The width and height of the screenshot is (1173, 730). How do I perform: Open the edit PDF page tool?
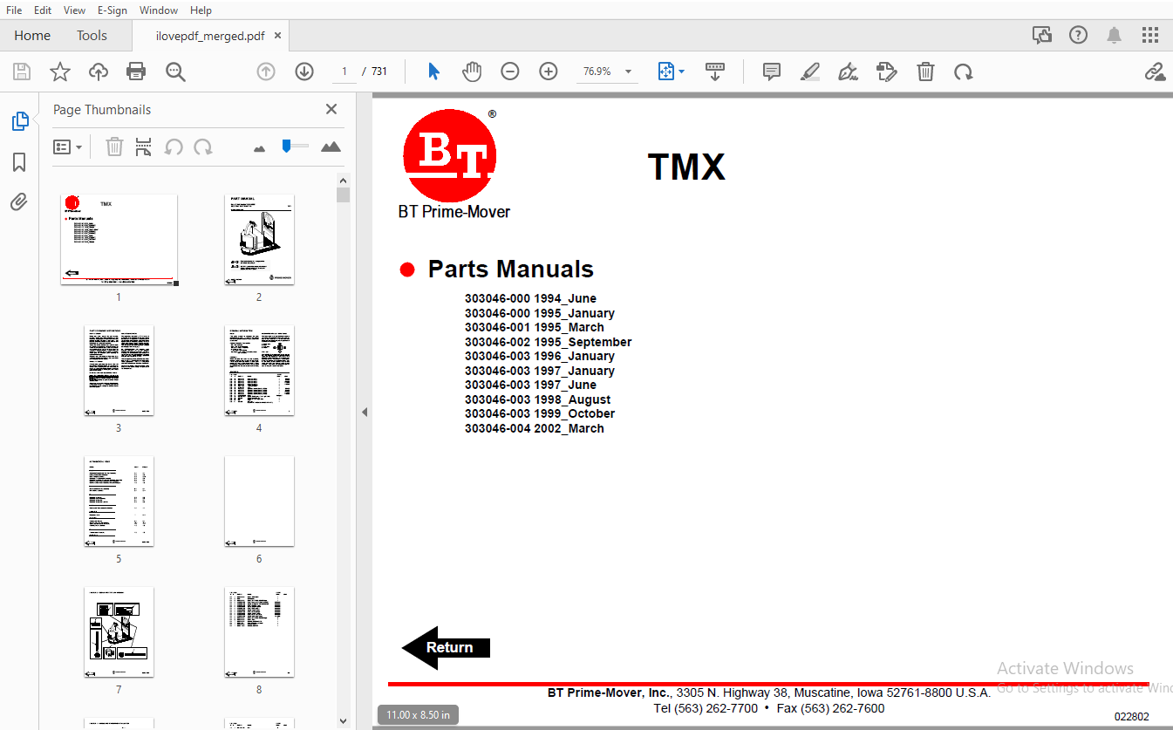(x=887, y=72)
